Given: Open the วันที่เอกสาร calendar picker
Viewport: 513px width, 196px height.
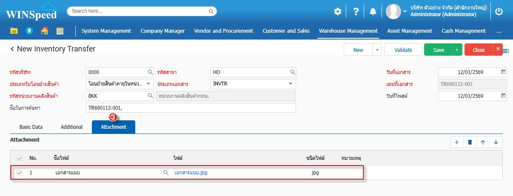Looking at the screenshot, I should (x=503, y=72).
